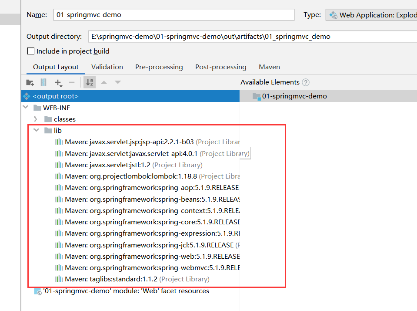The image size is (417, 311).
Task: Enable Include in project build checkbox
Action: click(30, 51)
